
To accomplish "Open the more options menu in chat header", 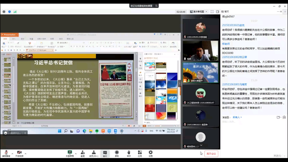I will click(x=279, y=12).
